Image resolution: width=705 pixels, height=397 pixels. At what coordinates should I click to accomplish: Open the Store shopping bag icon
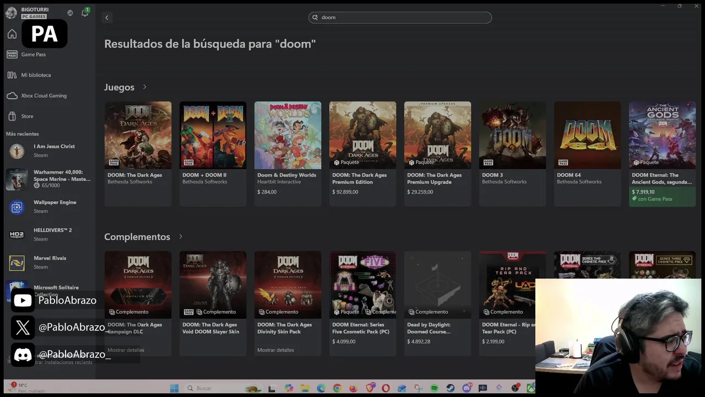[12, 116]
